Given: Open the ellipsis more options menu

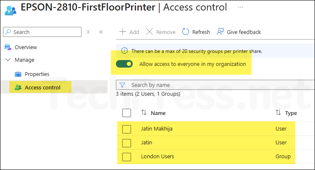Looking at the screenshot, I should pos(241,7).
